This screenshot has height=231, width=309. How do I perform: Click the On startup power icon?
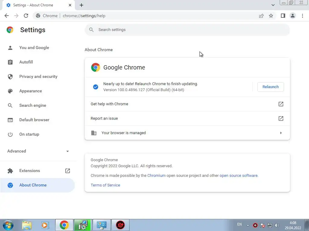[x=10, y=134]
